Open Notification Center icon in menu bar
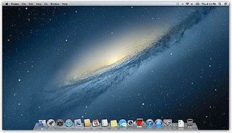This screenshot has height=133, width=232. [x=225, y=4]
